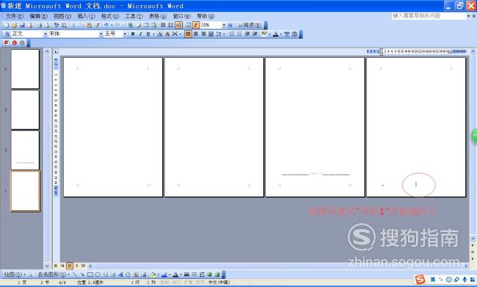The image size is (477, 287).
Task: Click the Spelling and Grammar check icon
Action: (x=57, y=25)
